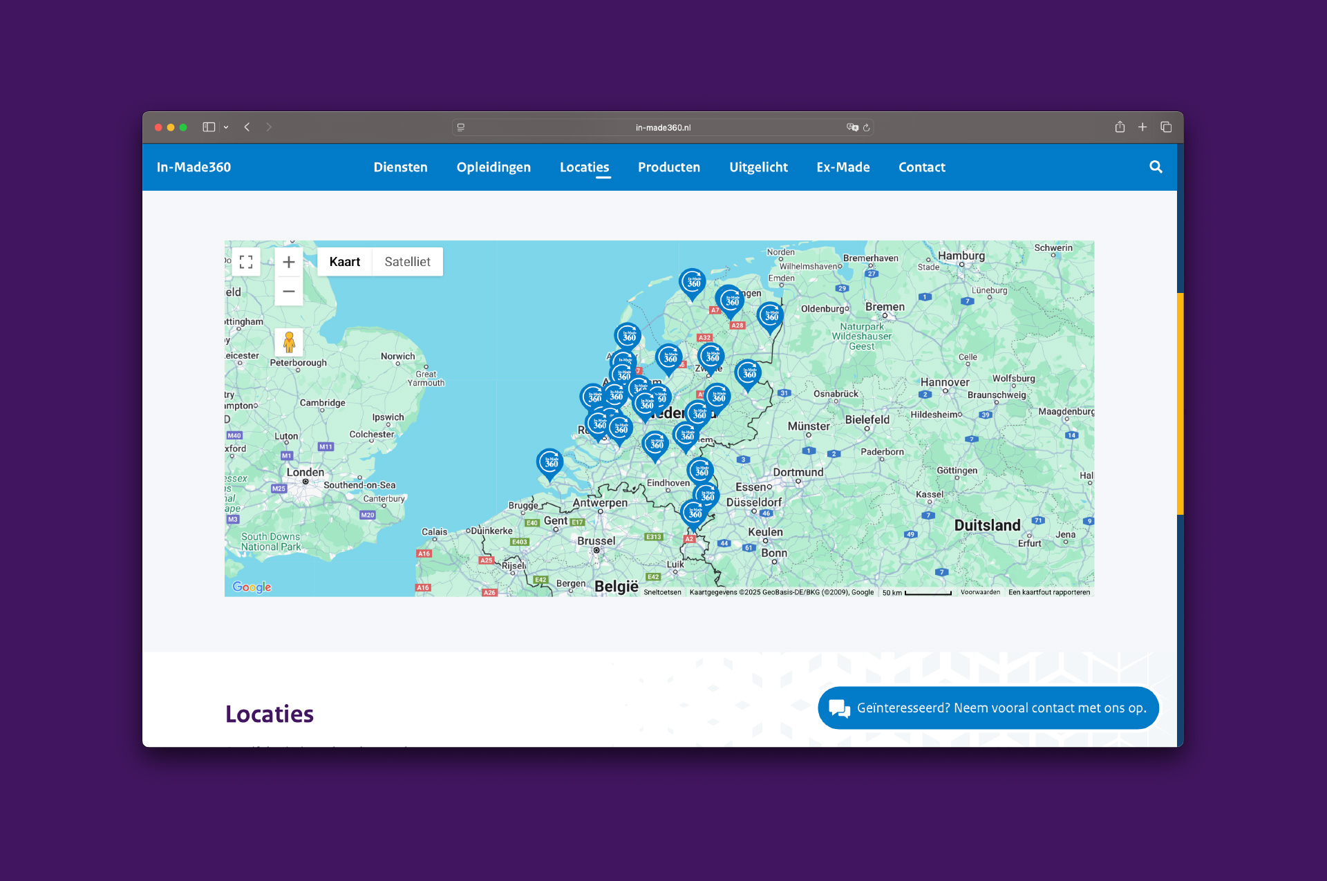Open Sneltoetsen map shortcuts
The width and height of the screenshot is (1327, 881).
point(662,592)
